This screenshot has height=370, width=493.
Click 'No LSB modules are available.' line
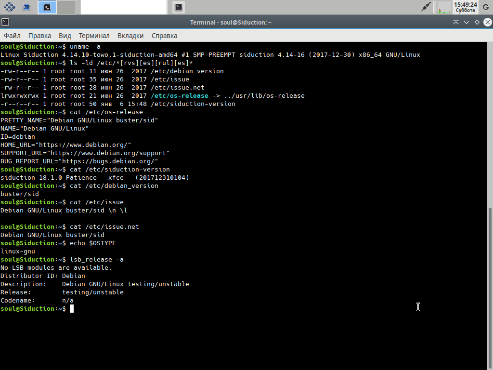(56, 268)
